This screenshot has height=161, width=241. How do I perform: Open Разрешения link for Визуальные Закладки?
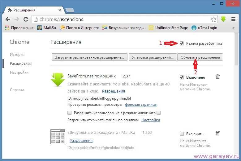pyautogui.click(x=81, y=140)
